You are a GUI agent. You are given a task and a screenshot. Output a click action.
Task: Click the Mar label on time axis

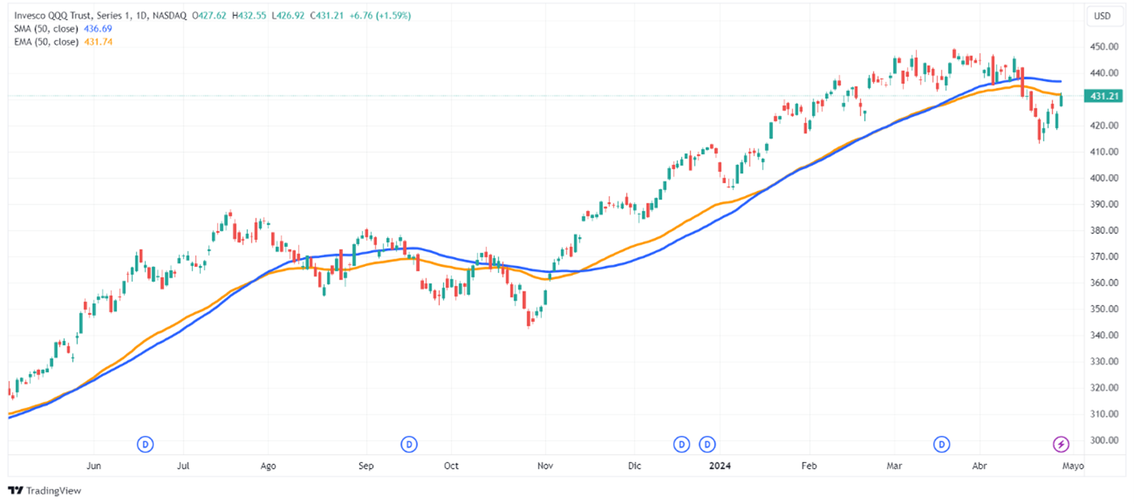click(894, 466)
